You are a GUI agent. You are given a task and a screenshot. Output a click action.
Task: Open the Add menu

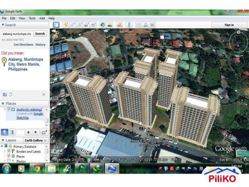42,18
